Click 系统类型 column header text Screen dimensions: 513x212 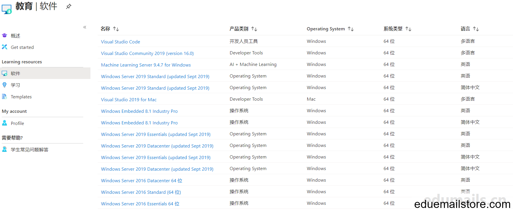coord(393,29)
